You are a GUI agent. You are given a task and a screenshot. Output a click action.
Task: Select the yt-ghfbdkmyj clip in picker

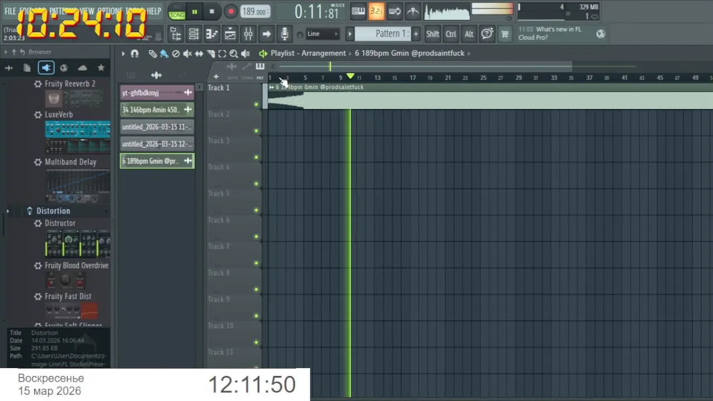[157, 92]
